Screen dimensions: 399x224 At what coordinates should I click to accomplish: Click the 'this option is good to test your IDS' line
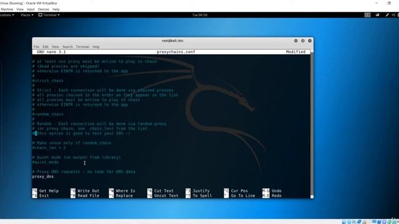point(81,133)
